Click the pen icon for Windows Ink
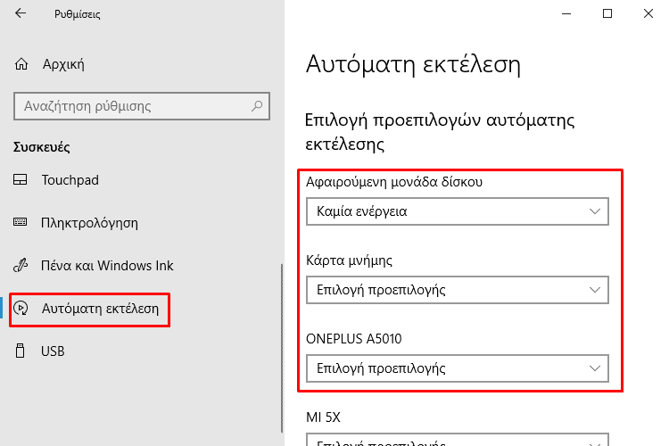Image resolution: width=669 pixels, height=446 pixels. tap(21, 265)
